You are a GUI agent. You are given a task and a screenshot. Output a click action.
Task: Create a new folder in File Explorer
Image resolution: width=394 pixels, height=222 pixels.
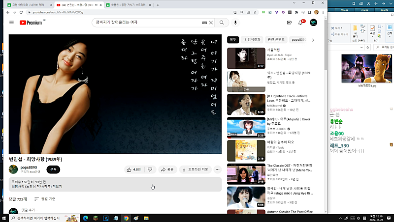(x=355, y=32)
